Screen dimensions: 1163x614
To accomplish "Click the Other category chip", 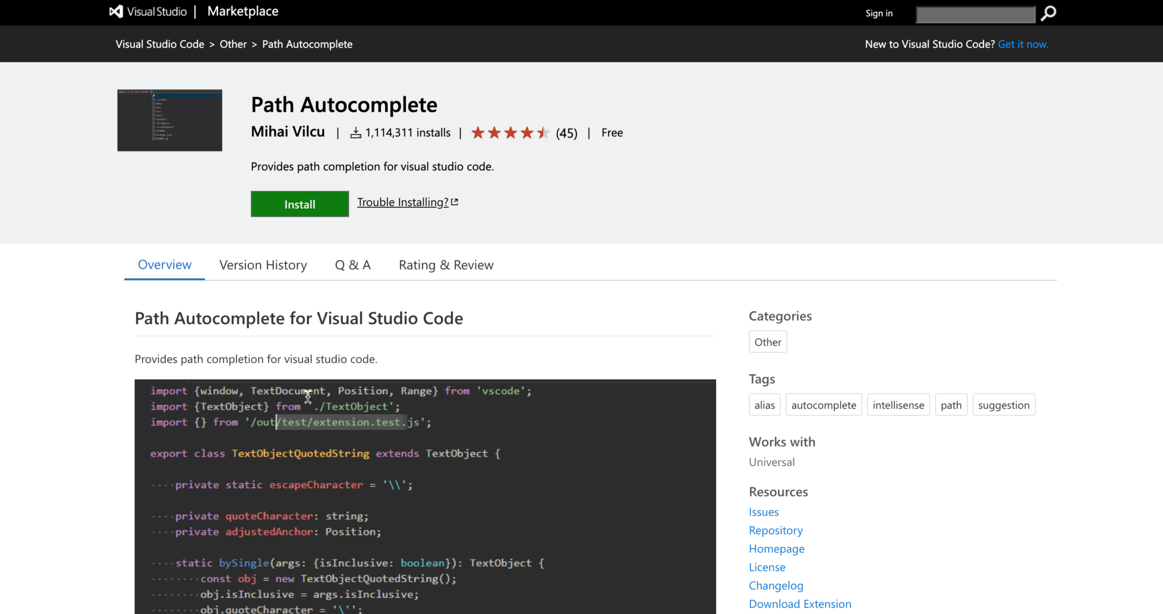I will coord(768,342).
